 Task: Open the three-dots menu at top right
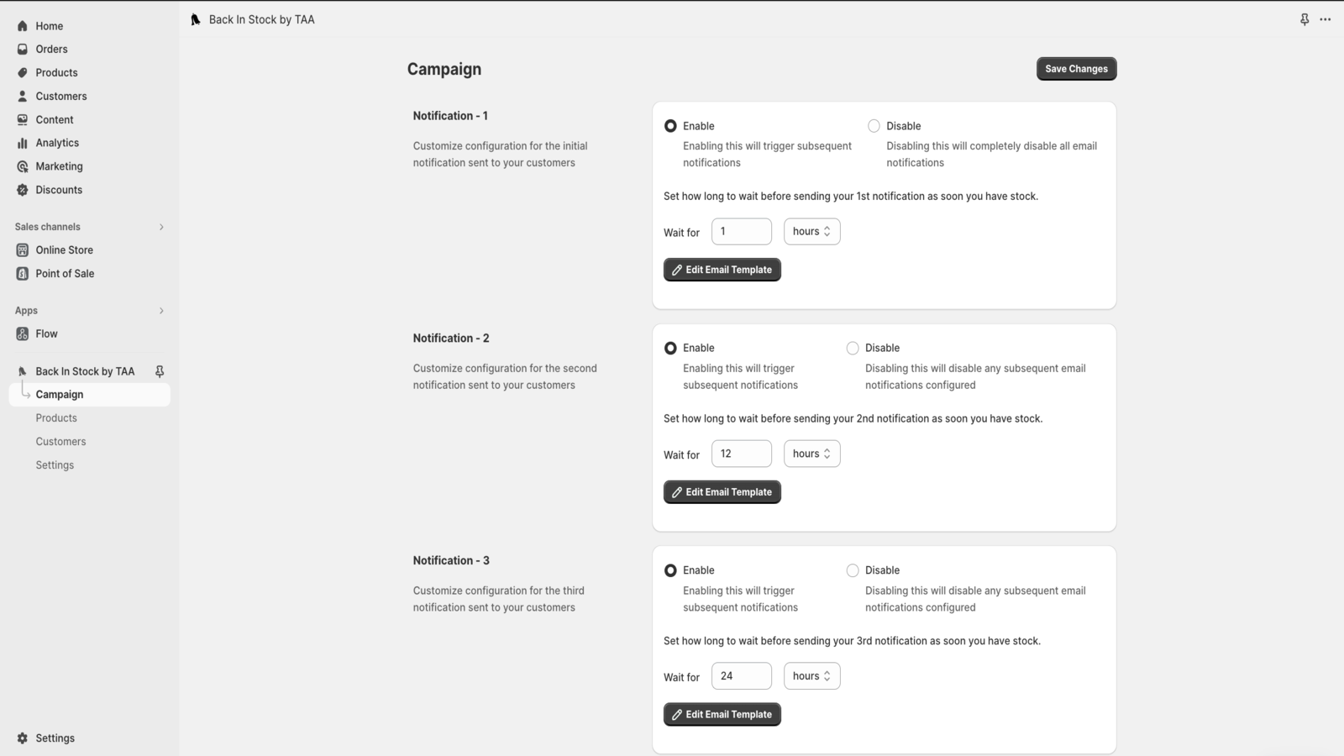point(1326,19)
